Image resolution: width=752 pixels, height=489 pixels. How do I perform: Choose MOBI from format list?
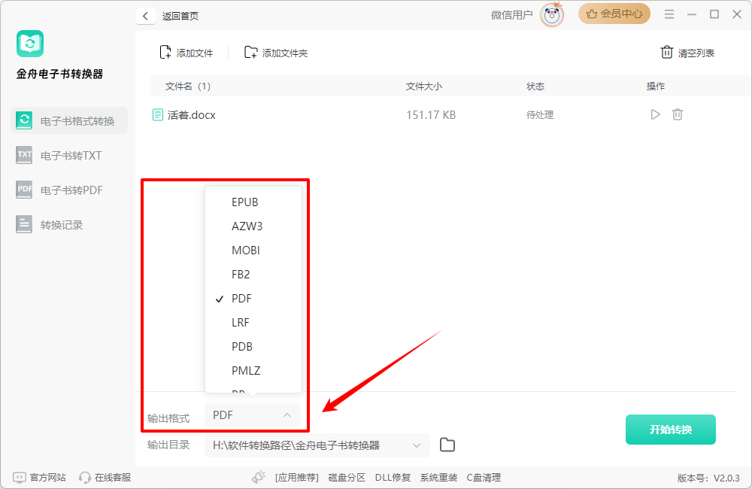253,250
